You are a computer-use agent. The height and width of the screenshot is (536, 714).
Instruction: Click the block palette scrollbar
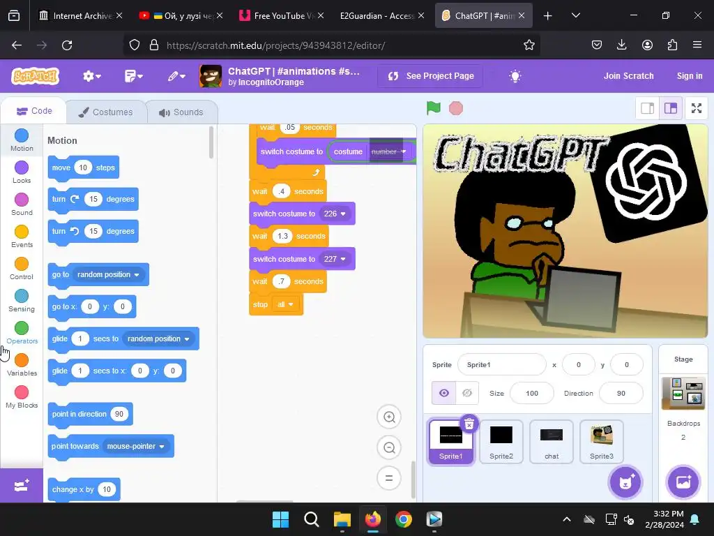coord(211,142)
